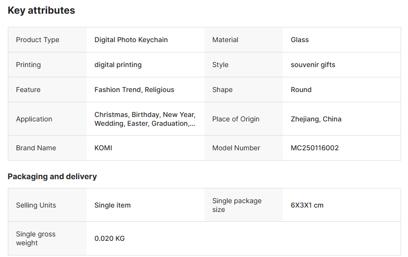408x257 pixels.
Task: Click the Zhejiang, China origin value
Action: [316, 119]
